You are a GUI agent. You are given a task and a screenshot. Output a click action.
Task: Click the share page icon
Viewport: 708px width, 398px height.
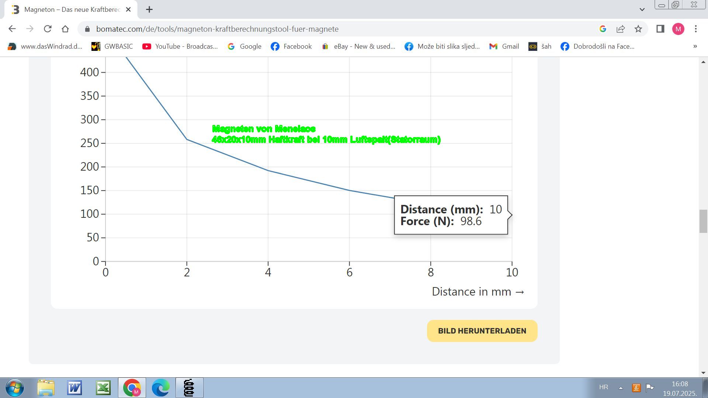point(621,29)
